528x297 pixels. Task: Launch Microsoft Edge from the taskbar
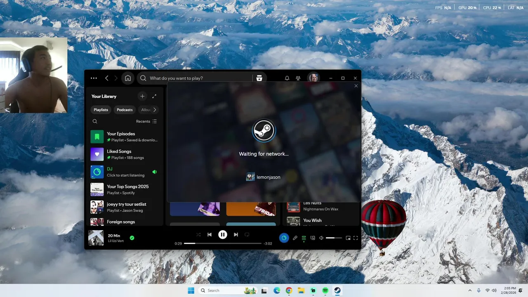point(277,290)
